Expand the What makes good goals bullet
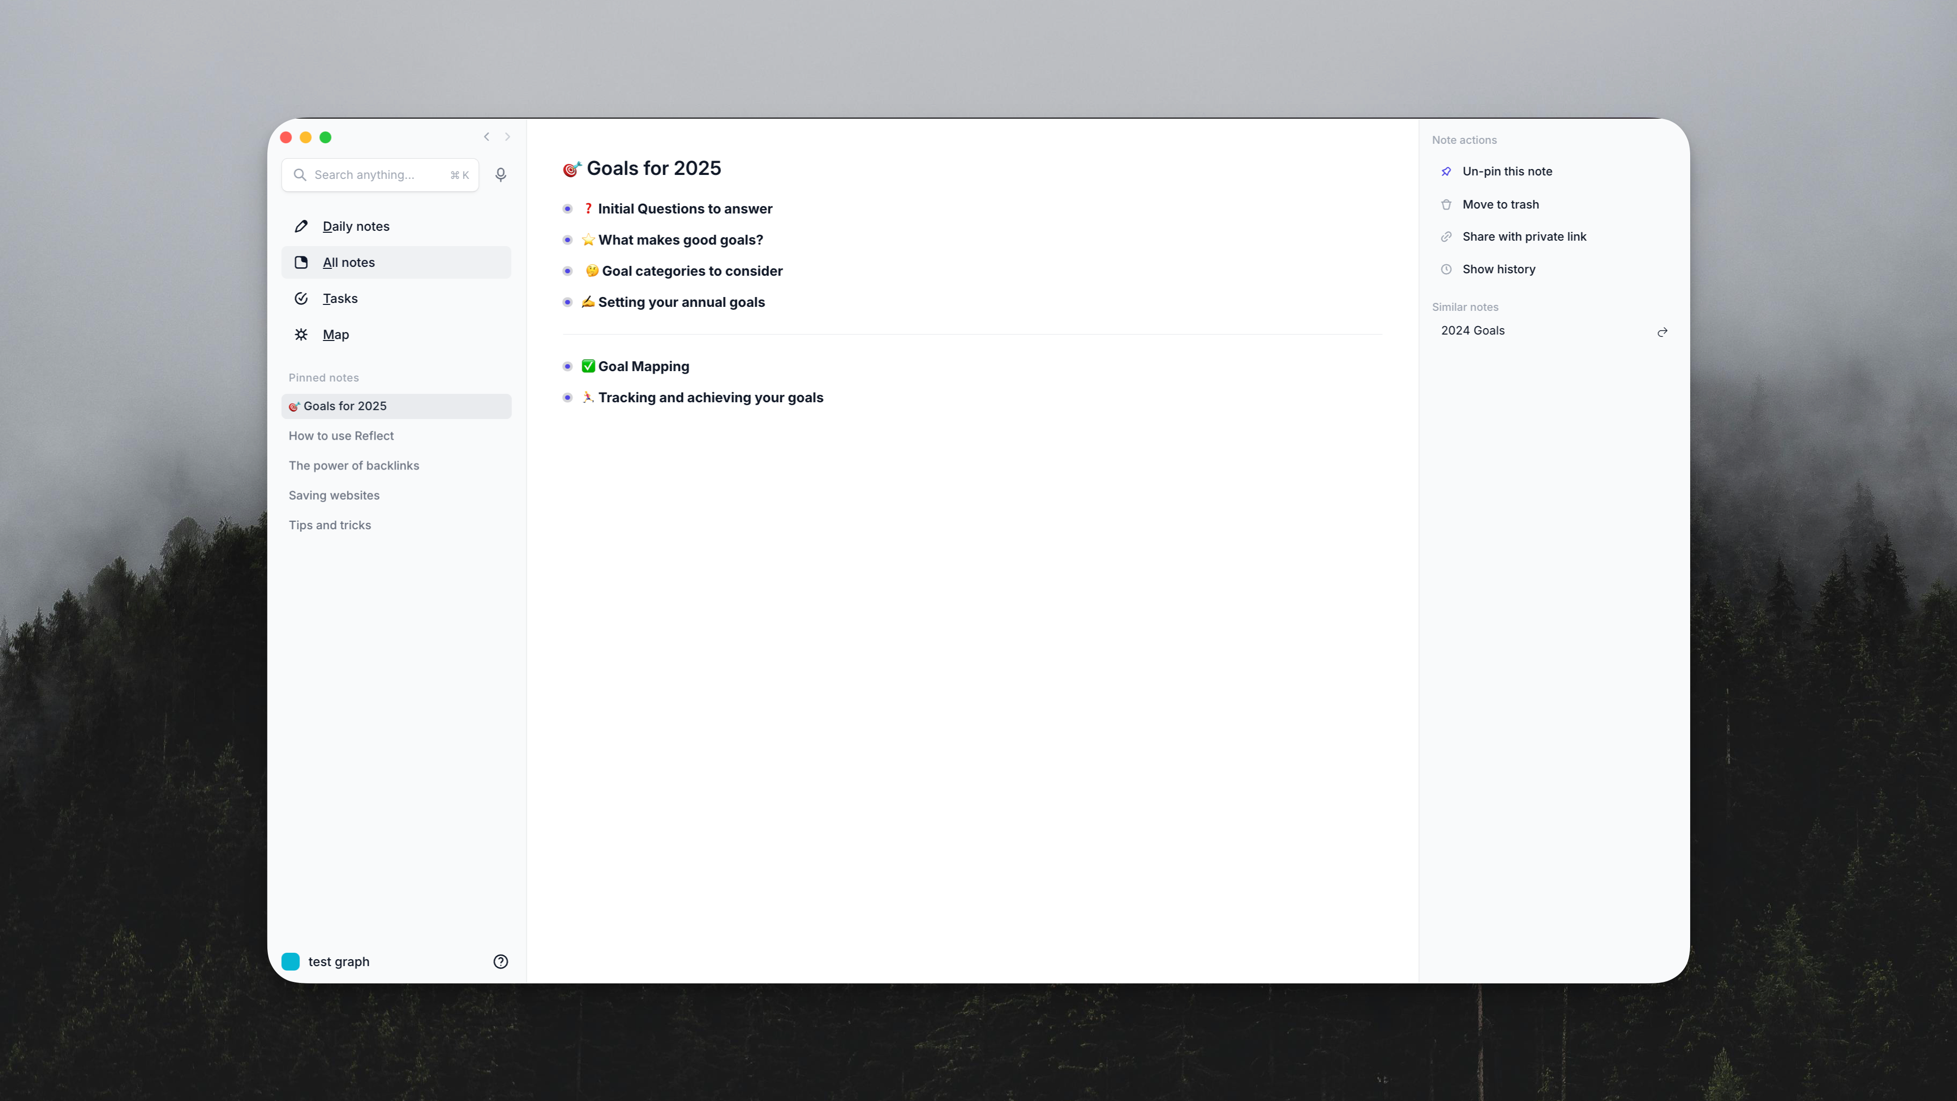The height and width of the screenshot is (1101, 1957). [567, 240]
